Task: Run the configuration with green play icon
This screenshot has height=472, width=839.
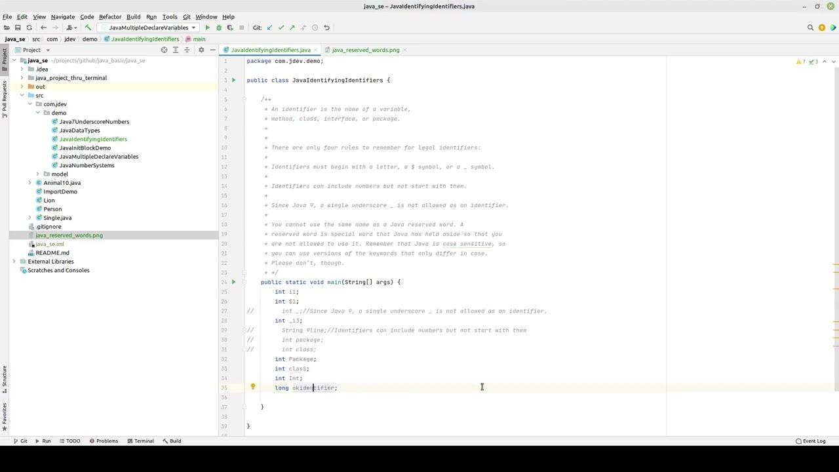Action: [x=207, y=28]
